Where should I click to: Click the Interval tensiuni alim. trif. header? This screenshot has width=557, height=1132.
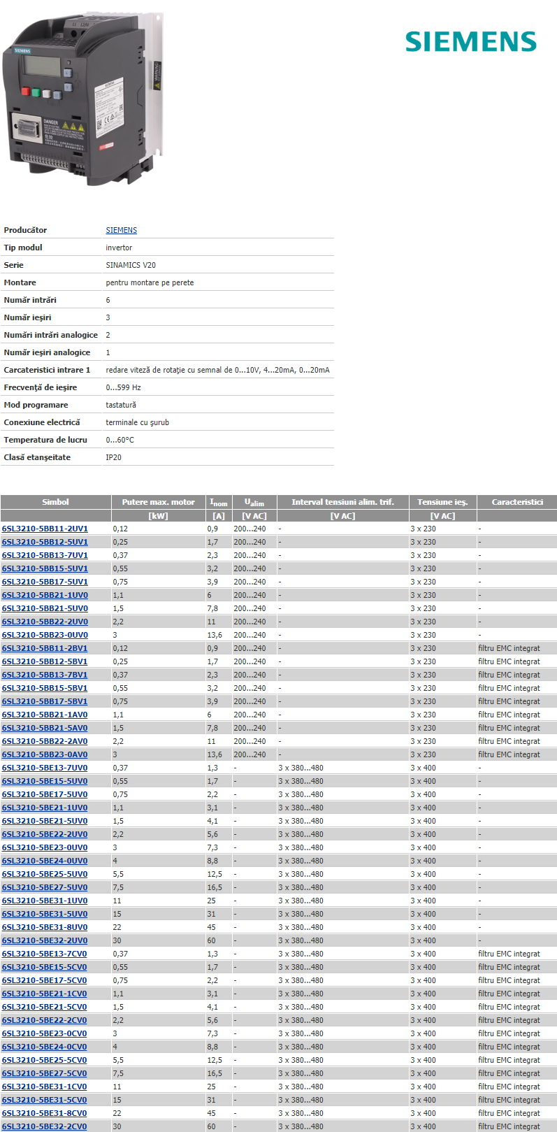(x=342, y=502)
